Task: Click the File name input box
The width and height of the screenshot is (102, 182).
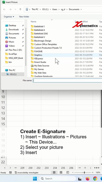Action: pyautogui.click(x=67, y=80)
